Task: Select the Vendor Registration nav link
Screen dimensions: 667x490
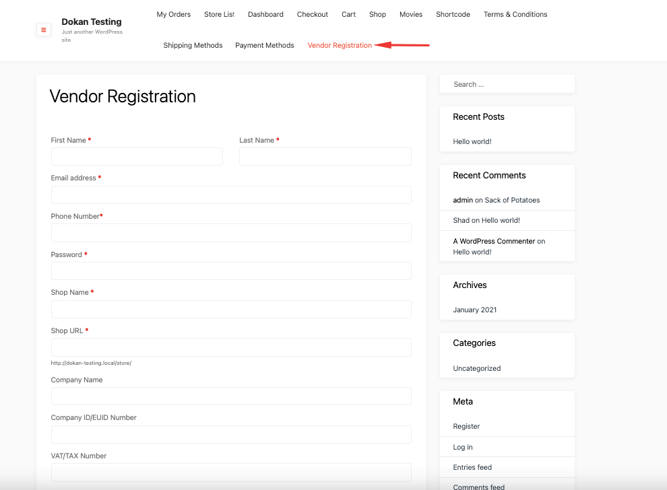Action: click(339, 45)
